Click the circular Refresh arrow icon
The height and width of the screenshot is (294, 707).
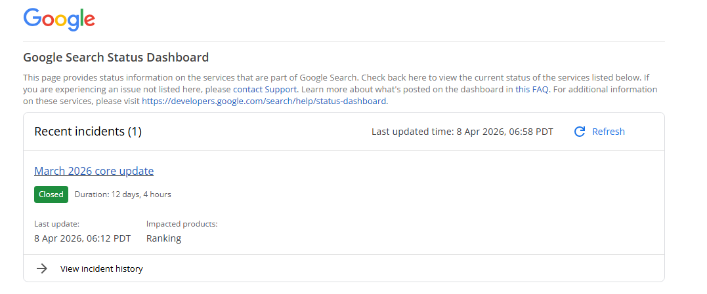tap(579, 132)
